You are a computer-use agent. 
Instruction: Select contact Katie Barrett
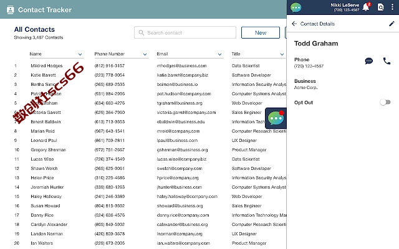click(x=43, y=75)
